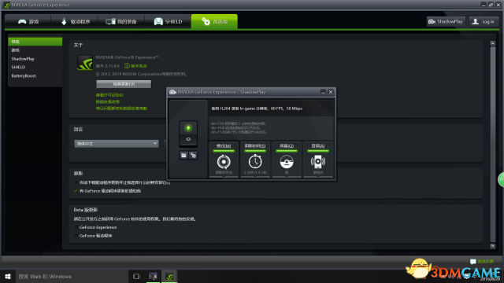This screenshot has width=504, height=283.
Task: Close the ShadowPlay window
Action: pos(331,92)
